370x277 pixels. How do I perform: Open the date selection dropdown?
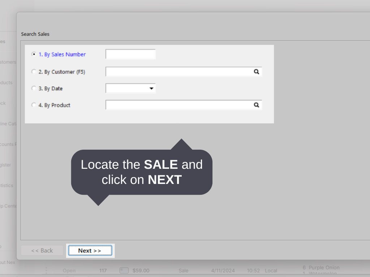(151, 88)
